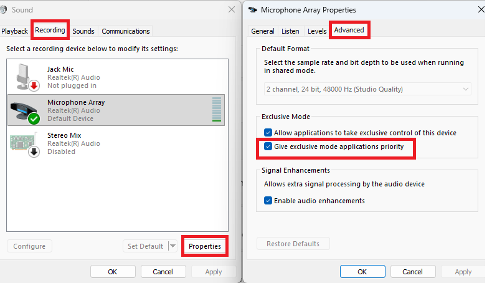Click Cancel in the Sound dialog
This screenshot has width=487, height=283.
[163, 272]
